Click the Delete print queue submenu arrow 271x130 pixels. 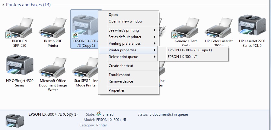pos(155,57)
